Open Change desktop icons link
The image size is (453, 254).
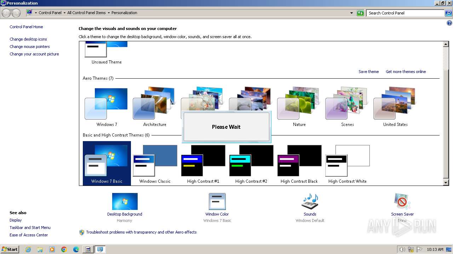pos(28,39)
